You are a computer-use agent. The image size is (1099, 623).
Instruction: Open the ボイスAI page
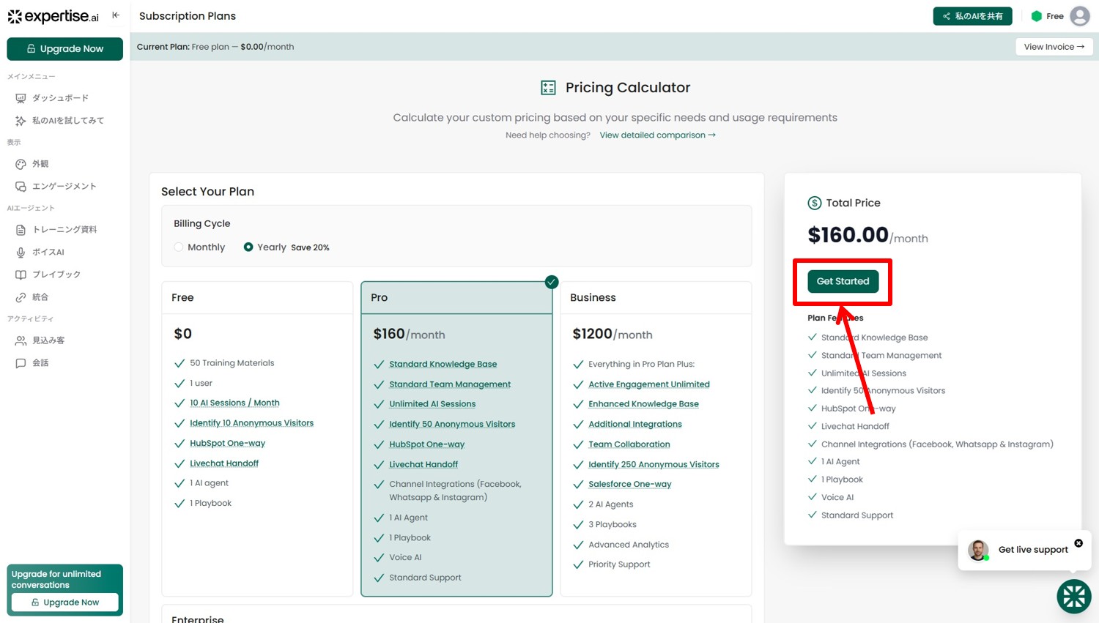tap(48, 252)
